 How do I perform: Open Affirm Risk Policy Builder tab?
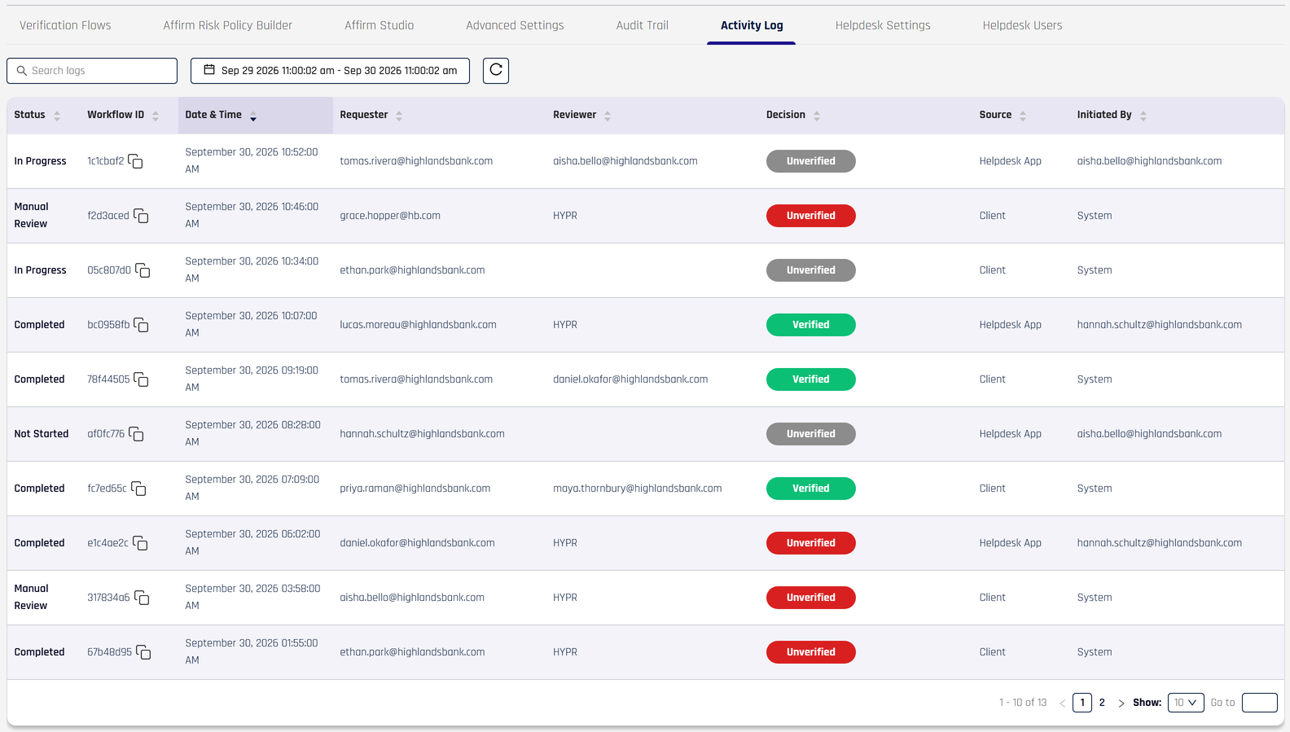point(228,25)
